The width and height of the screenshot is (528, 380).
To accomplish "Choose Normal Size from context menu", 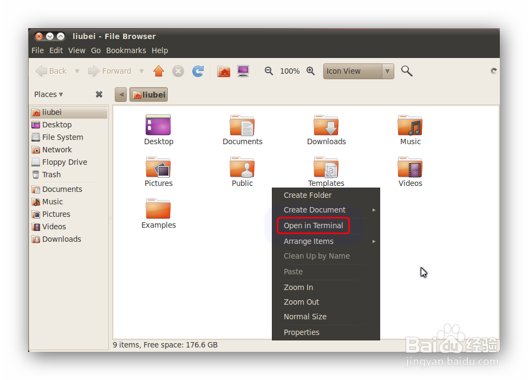I will click(x=326, y=317).
